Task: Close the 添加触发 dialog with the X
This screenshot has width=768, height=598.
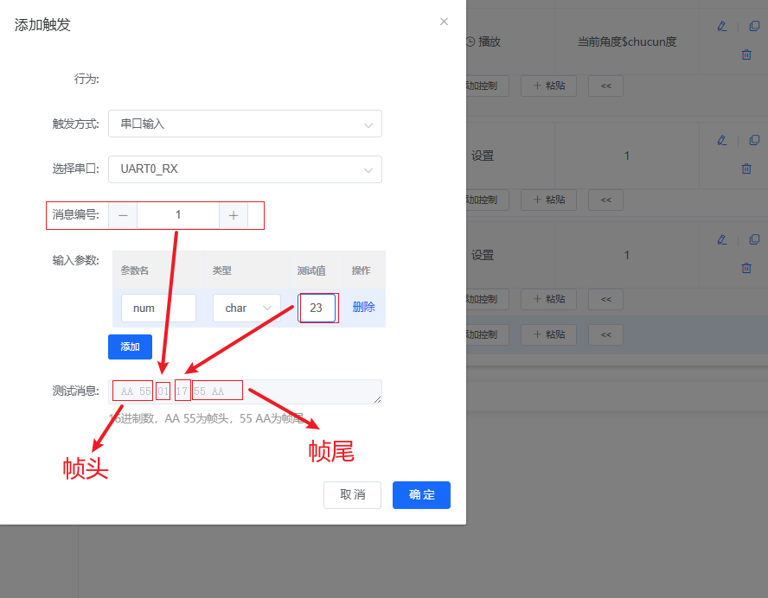Action: [x=444, y=22]
